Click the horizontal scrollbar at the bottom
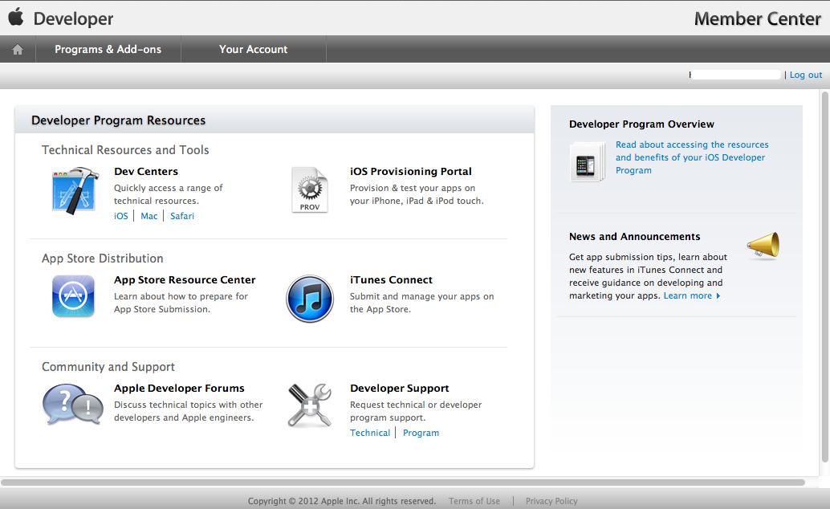 tap(403, 483)
